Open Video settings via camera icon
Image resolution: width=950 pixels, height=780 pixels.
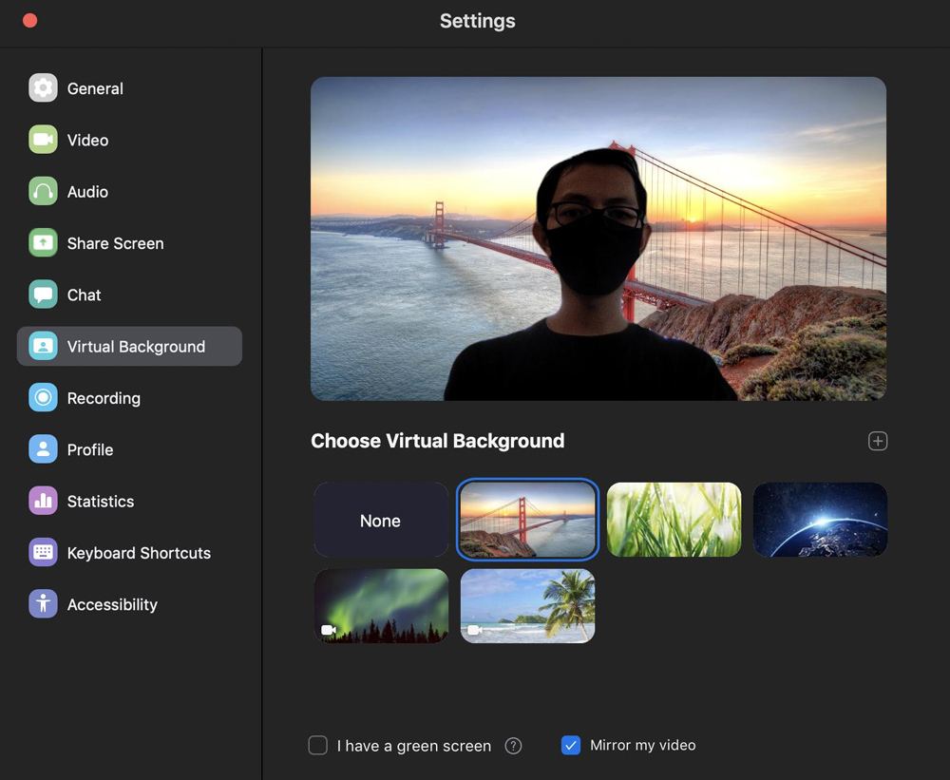pyautogui.click(x=43, y=140)
